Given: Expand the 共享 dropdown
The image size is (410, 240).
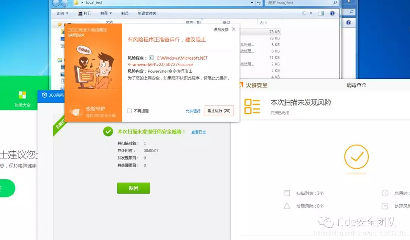Looking at the screenshot, I should (x=105, y=13).
